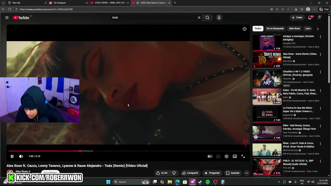
Task: Mute the video volume
Action: tap(21, 156)
